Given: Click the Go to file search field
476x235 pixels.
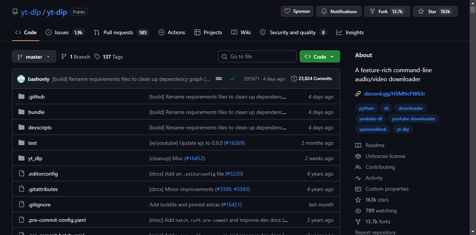Looking at the screenshot, I should (x=257, y=56).
